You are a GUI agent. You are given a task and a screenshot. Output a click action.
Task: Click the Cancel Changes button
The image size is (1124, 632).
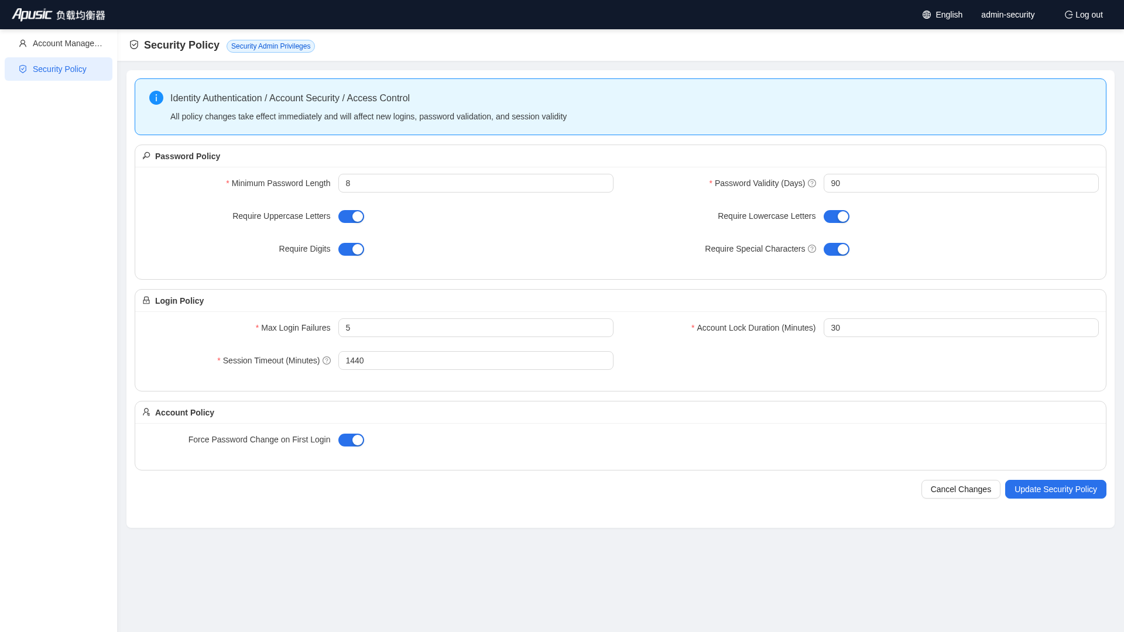point(961,489)
